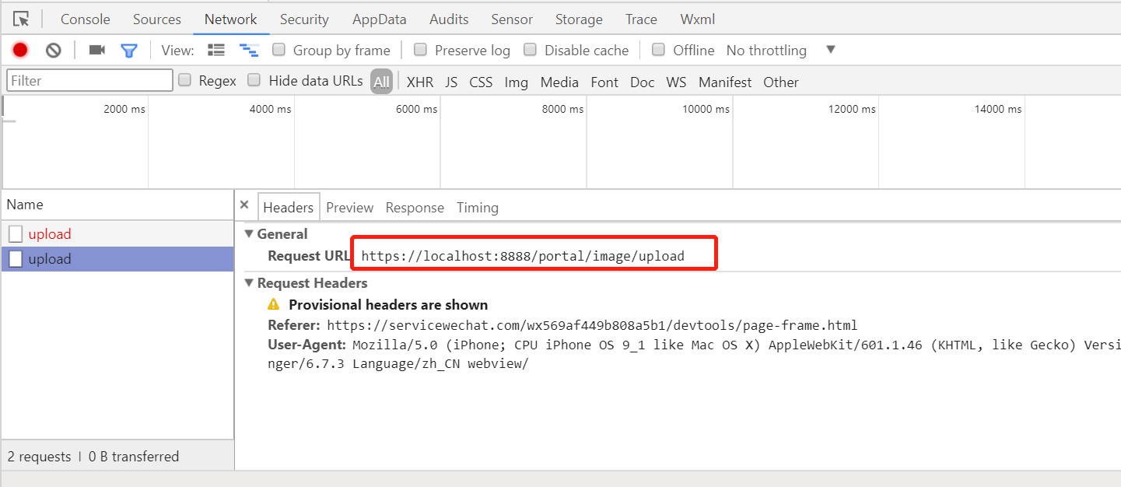Check the Disable cache option

coord(531,50)
